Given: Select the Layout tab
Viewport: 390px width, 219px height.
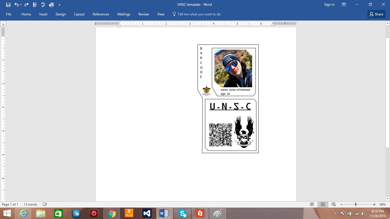Looking at the screenshot, I should pos(79,14).
